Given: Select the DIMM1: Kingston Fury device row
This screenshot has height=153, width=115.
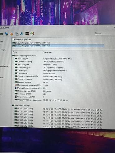Looking at the screenshot, I should pos(58,43).
